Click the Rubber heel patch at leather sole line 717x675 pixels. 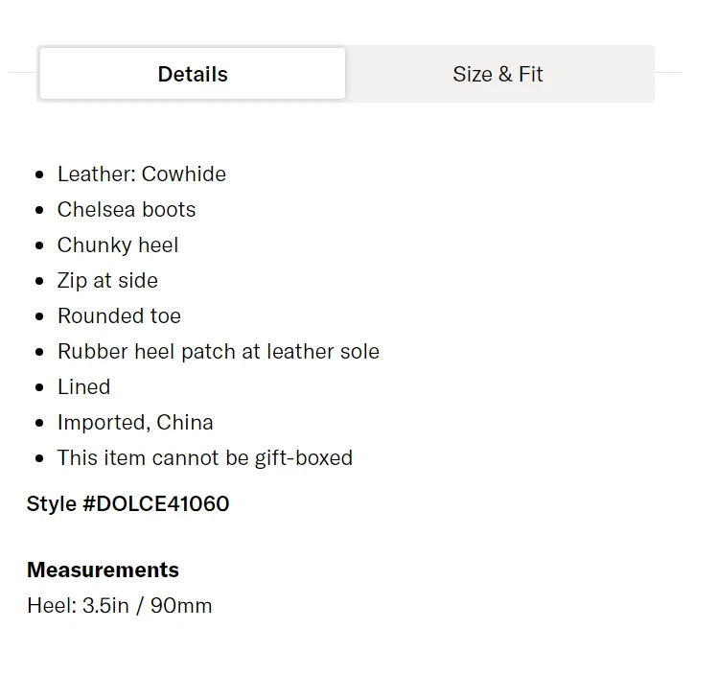pos(219,352)
